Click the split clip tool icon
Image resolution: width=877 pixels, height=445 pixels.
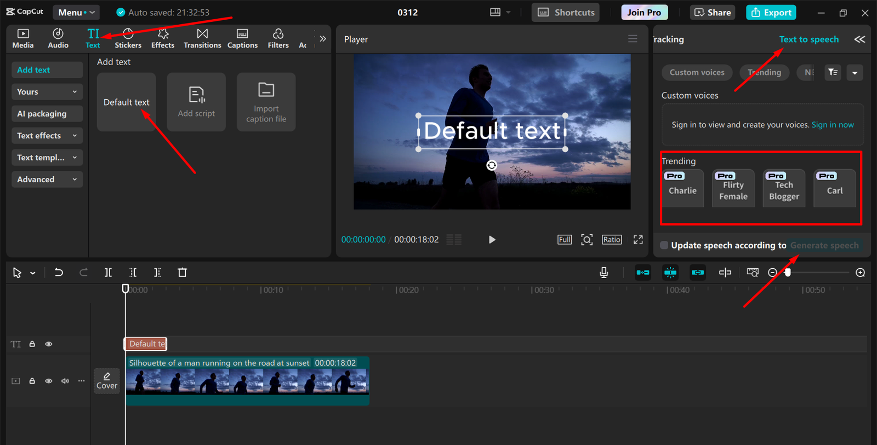coord(109,273)
